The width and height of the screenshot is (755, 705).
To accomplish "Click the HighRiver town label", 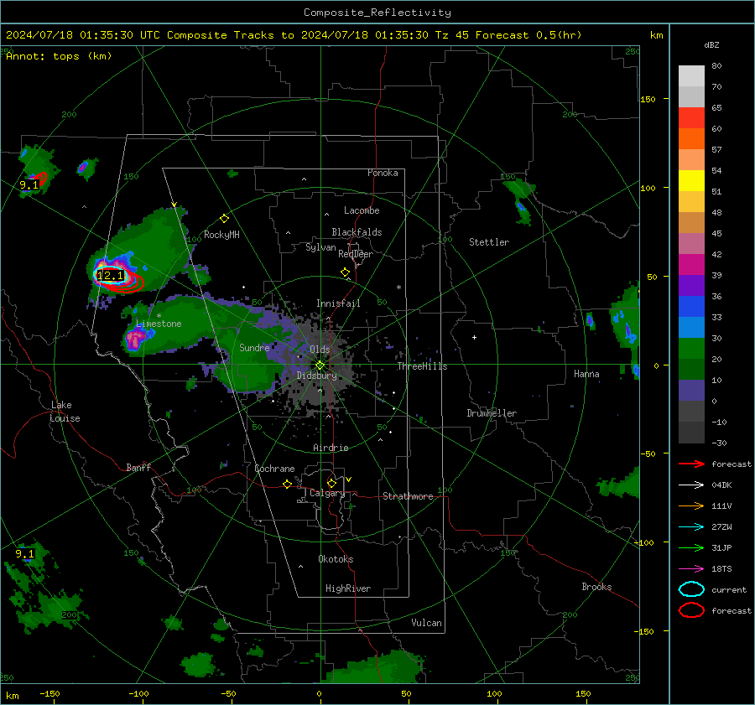I will coord(348,588).
